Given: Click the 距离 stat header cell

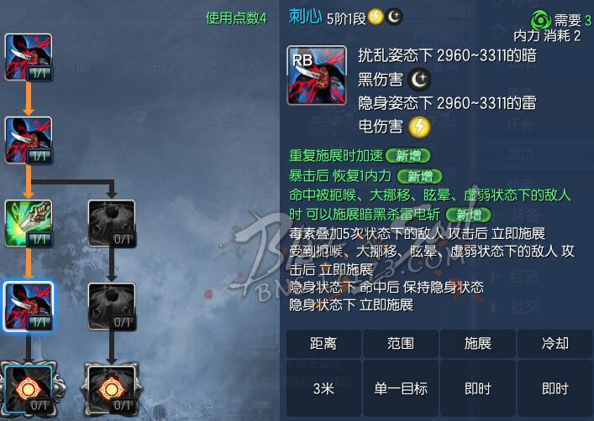Looking at the screenshot, I should (x=323, y=344).
